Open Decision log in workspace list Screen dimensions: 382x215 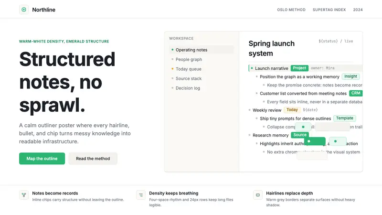click(x=201, y=88)
